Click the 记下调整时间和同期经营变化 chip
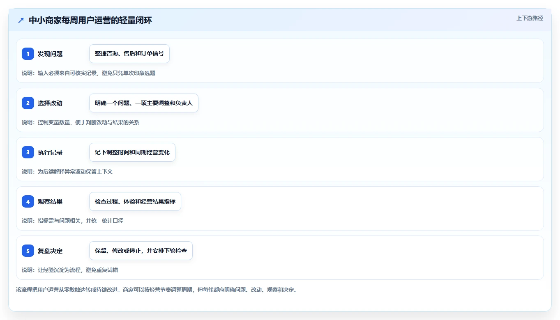Screen dimensions: 560x320 click(132, 152)
